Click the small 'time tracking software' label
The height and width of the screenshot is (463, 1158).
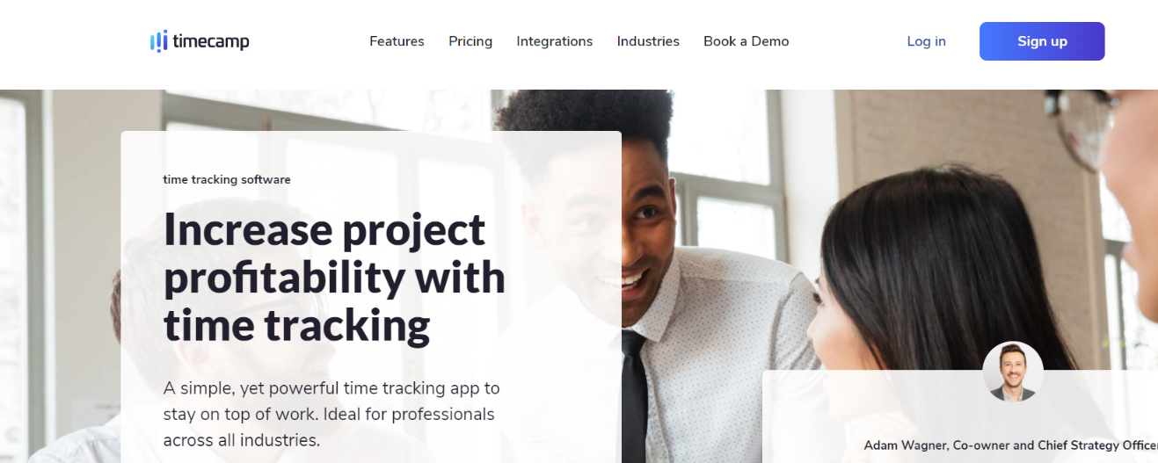click(x=227, y=179)
